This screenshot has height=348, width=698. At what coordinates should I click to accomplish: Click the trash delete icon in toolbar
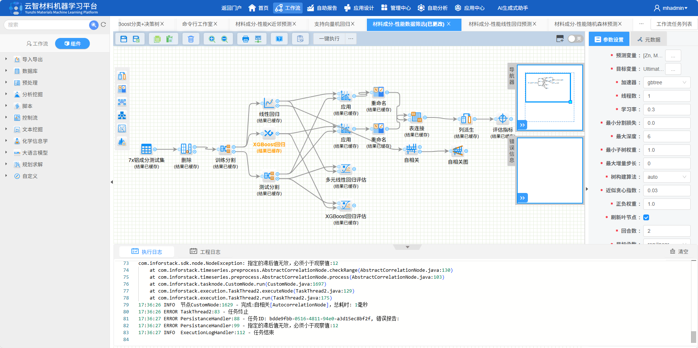coord(191,39)
